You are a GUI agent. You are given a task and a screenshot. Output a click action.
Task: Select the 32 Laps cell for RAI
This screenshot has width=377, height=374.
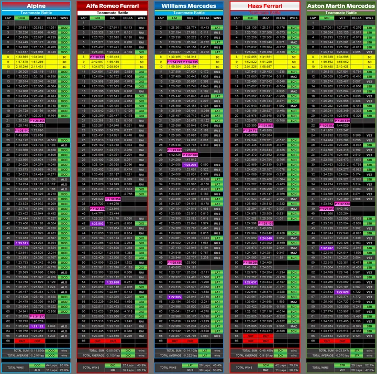point(128,370)
